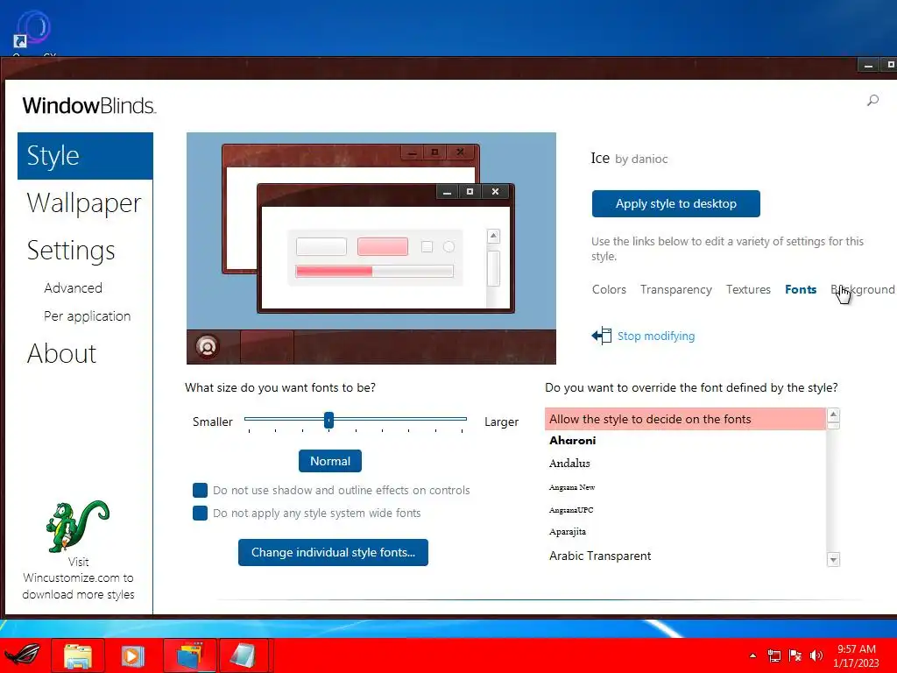Enable 'Do not apply any style system wide fonts'

click(x=200, y=513)
